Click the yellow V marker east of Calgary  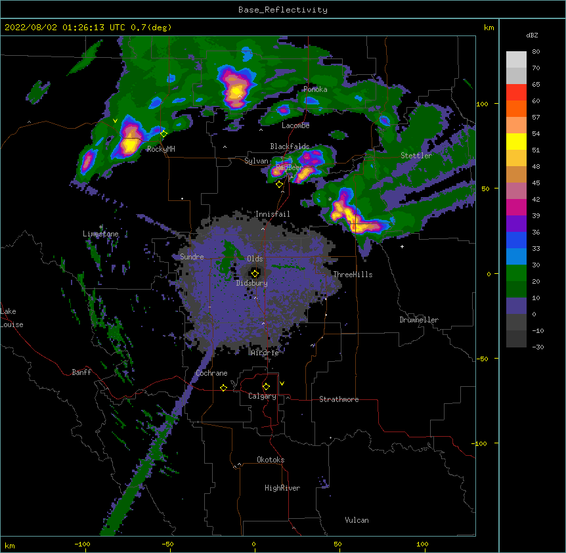(x=282, y=384)
